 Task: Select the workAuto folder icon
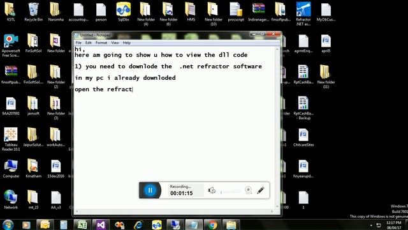click(x=55, y=137)
